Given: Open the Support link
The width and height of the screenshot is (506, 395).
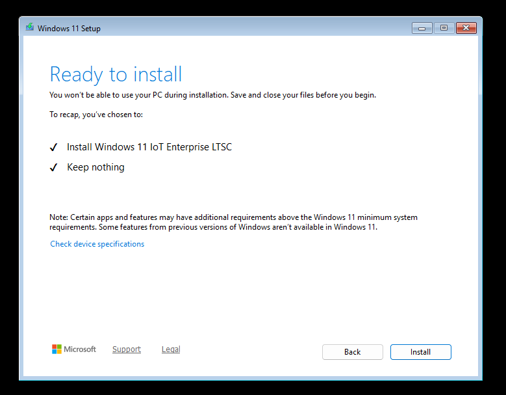Looking at the screenshot, I should pos(127,349).
